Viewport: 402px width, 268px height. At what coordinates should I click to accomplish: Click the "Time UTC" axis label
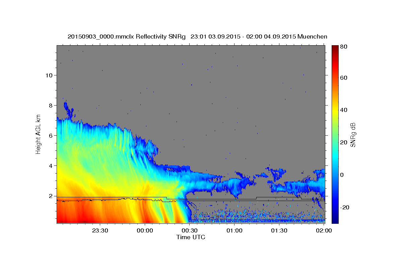tap(191, 237)
